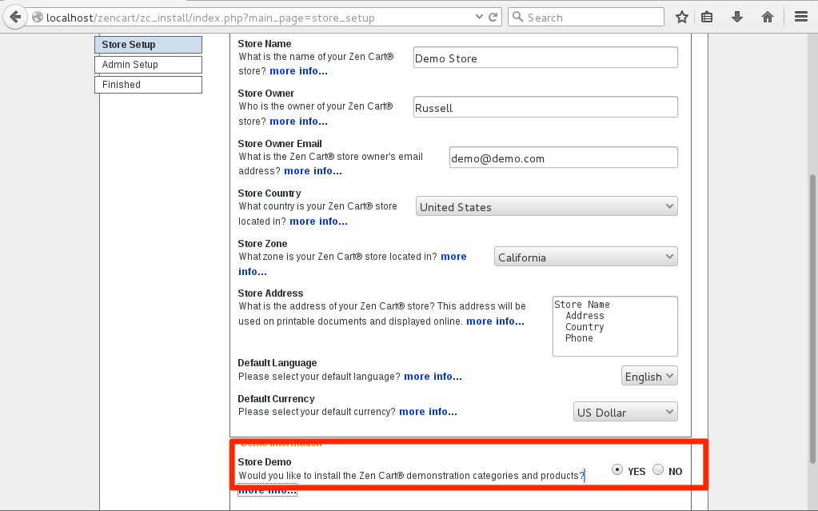
Task: Open more info link for Store Zone
Action: (x=453, y=257)
